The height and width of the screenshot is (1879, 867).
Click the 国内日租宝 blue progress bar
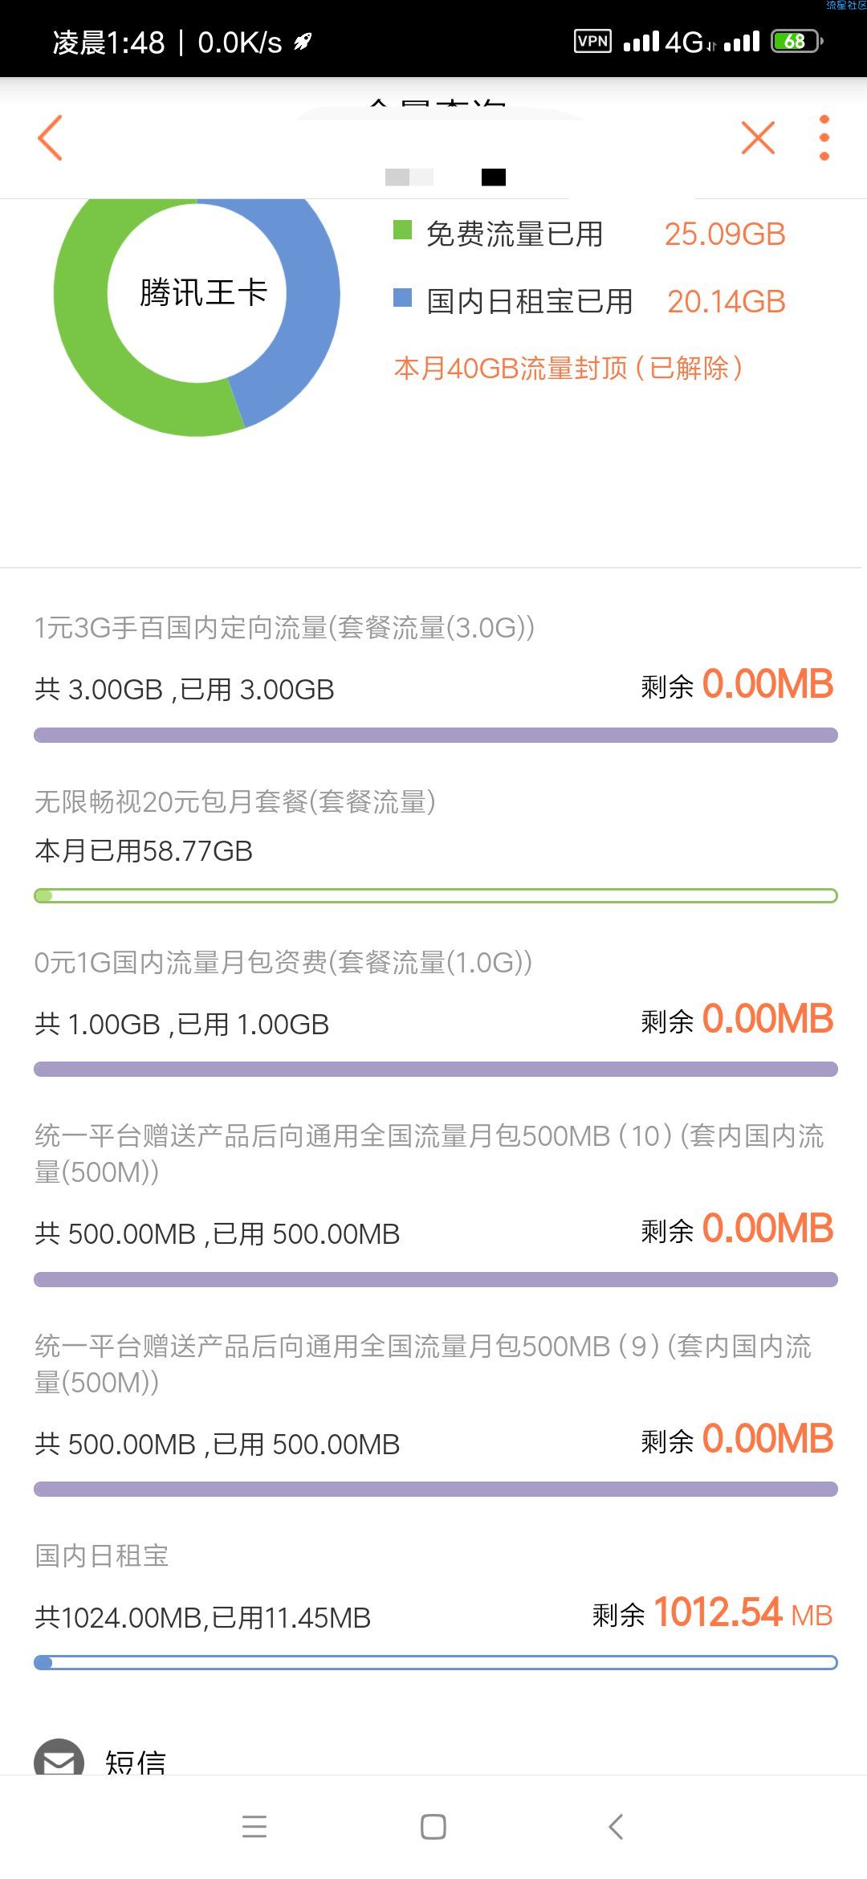pyautogui.click(x=436, y=1662)
